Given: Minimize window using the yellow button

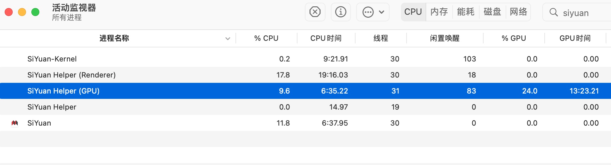Looking at the screenshot, I should [22, 12].
